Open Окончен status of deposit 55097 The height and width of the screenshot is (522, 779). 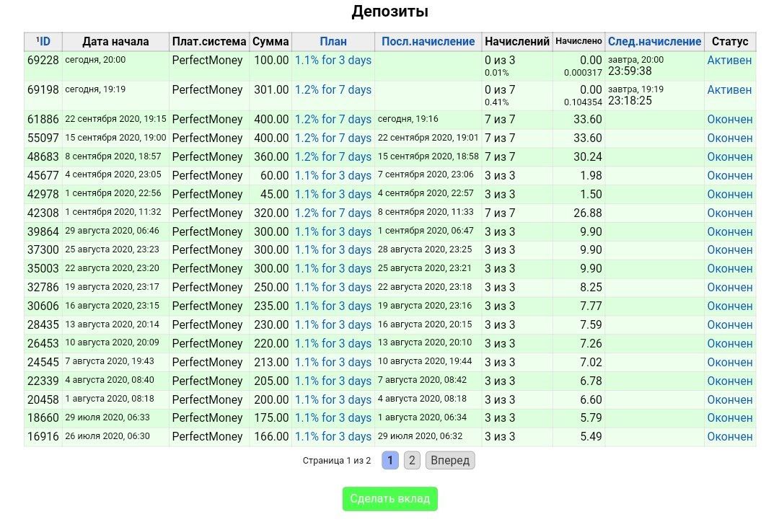click(730, 138)
